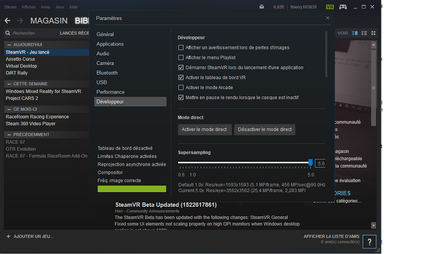Click the search magnifier icon in library
Viewport: 443px width, 254px height.
[8, 33]
